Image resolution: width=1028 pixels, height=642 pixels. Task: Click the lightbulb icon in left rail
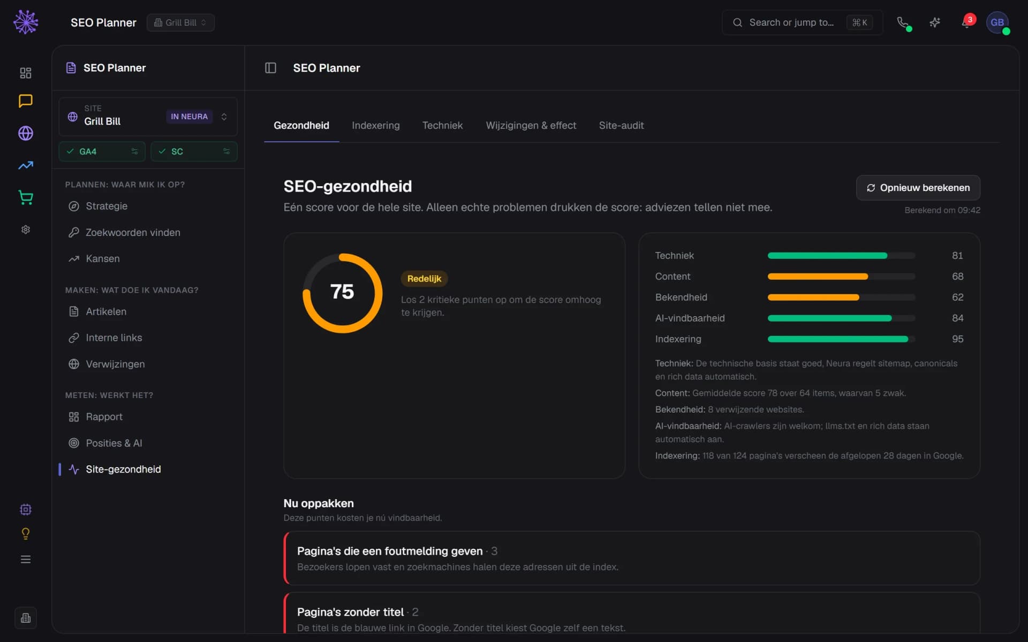pos(26,534)
